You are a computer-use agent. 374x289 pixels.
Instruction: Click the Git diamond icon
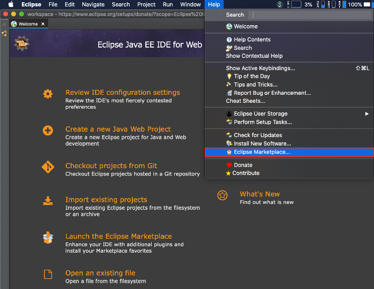coord(48,167)
